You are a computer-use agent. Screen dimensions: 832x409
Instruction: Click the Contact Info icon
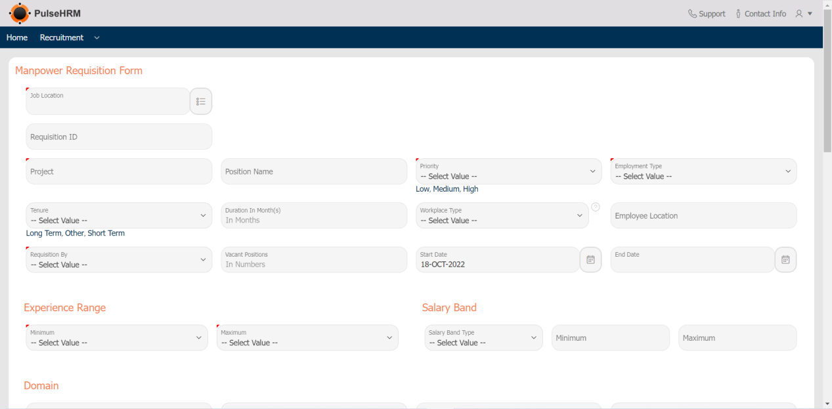pyautogui.click(x=738, y=14)
